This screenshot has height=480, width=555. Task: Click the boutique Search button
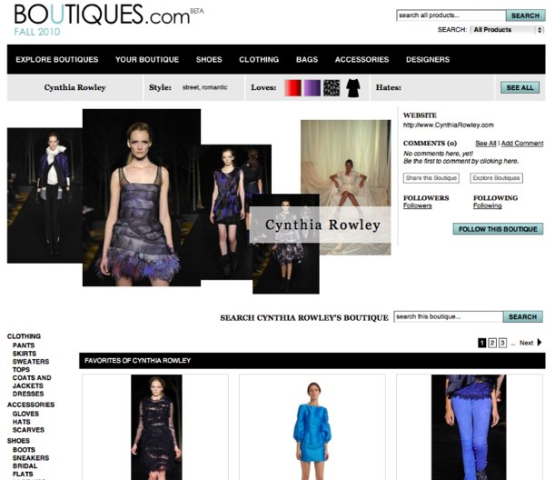point(523,316)
